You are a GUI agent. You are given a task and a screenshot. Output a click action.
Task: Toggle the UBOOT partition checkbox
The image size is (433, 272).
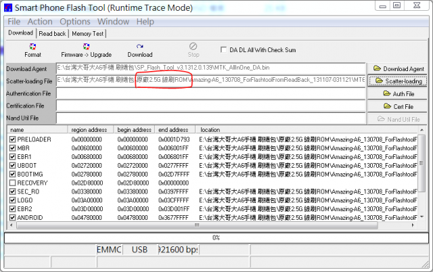(x=12, y=165)
